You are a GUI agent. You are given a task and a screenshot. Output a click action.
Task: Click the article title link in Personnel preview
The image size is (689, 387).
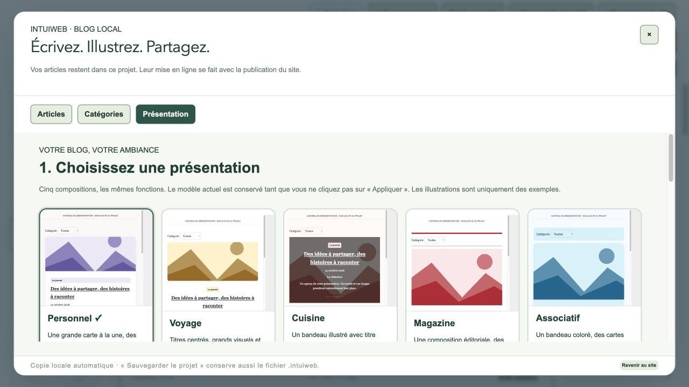point(90,292)
